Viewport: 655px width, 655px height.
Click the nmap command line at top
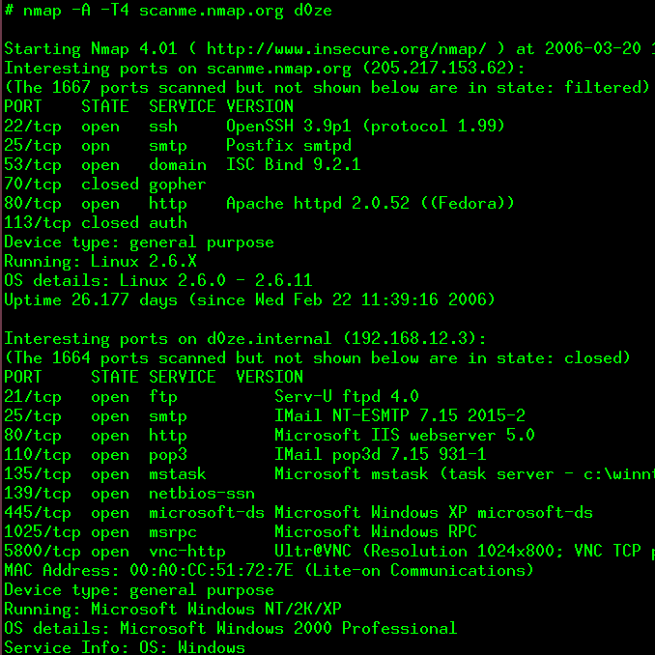point(168,10)
